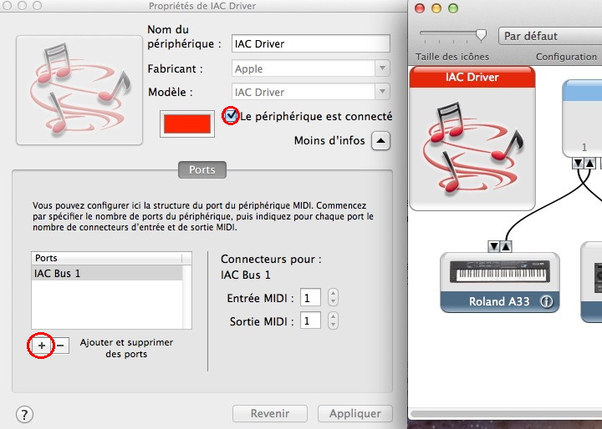The image size is (602, 429).
Task: Adjust the Sortie MIDI stepper
Action: click(333, 320)
